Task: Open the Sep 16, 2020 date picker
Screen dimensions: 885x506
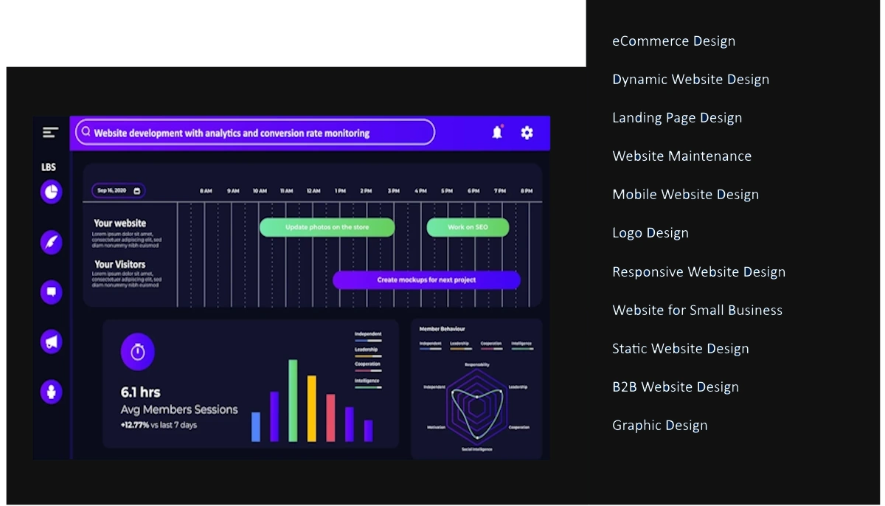Action: pyautogui.click(x=118, y=191)
